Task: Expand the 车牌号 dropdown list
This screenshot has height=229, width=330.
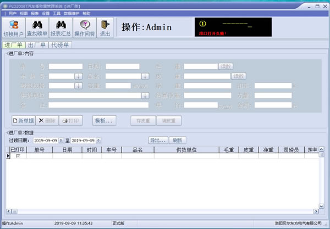Action: click(x=79, y=76)
